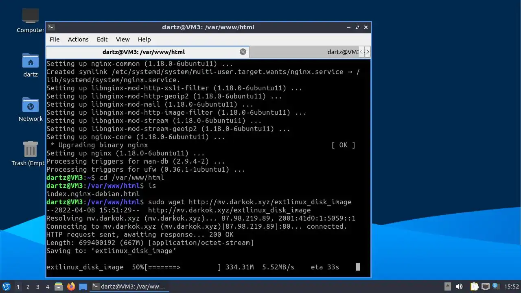Click the 'Length: 699400192 (667M)' line
The height and width of the screenshot is (293, 521).
(150, 243)
